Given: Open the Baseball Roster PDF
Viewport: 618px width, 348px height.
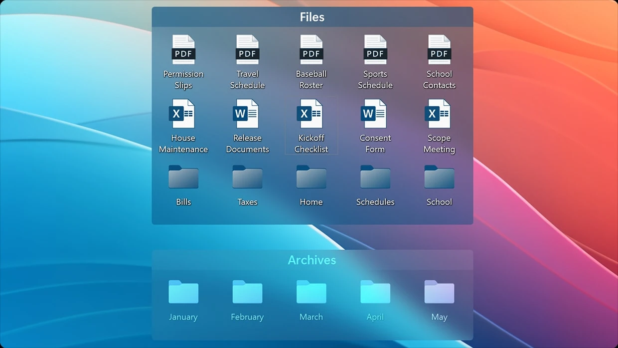Looking at the screenshot, I should coord(311,50).
